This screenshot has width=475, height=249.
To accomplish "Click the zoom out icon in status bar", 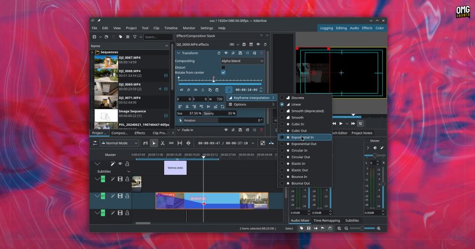I will [x=346, y=229].
